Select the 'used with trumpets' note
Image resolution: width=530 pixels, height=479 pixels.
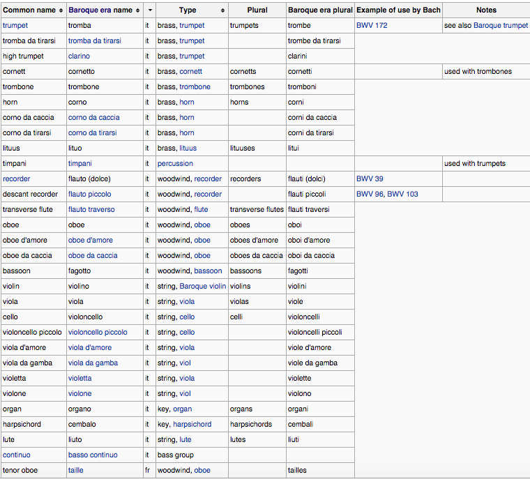pos(475,164)
